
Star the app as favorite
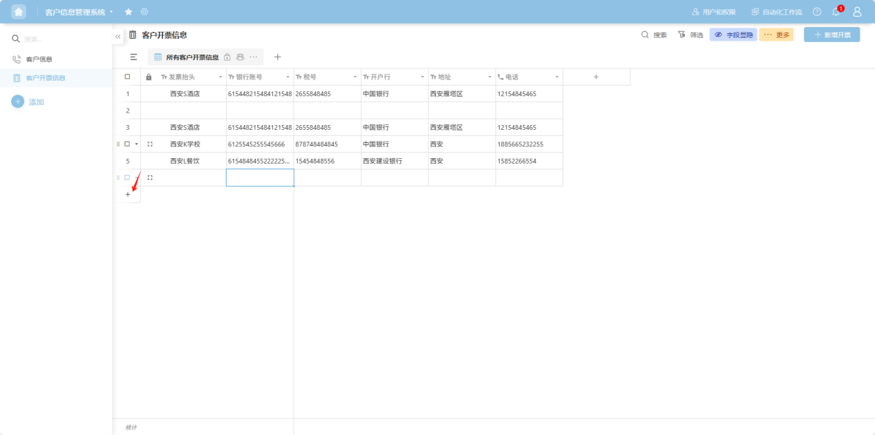pyautogui.click(x=129, y=12)
